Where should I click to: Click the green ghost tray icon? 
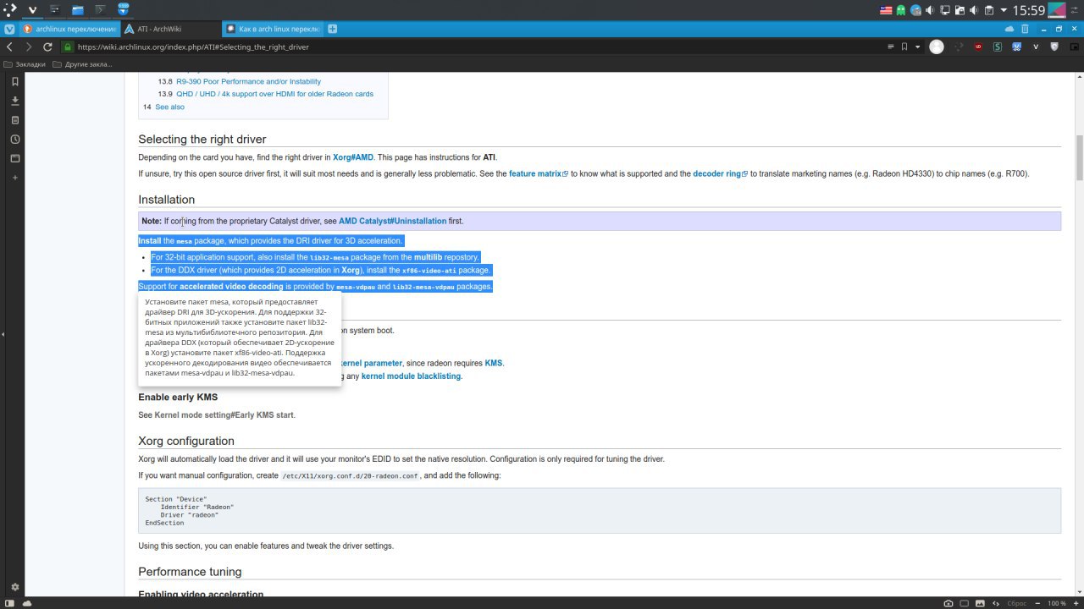[901, 10]
